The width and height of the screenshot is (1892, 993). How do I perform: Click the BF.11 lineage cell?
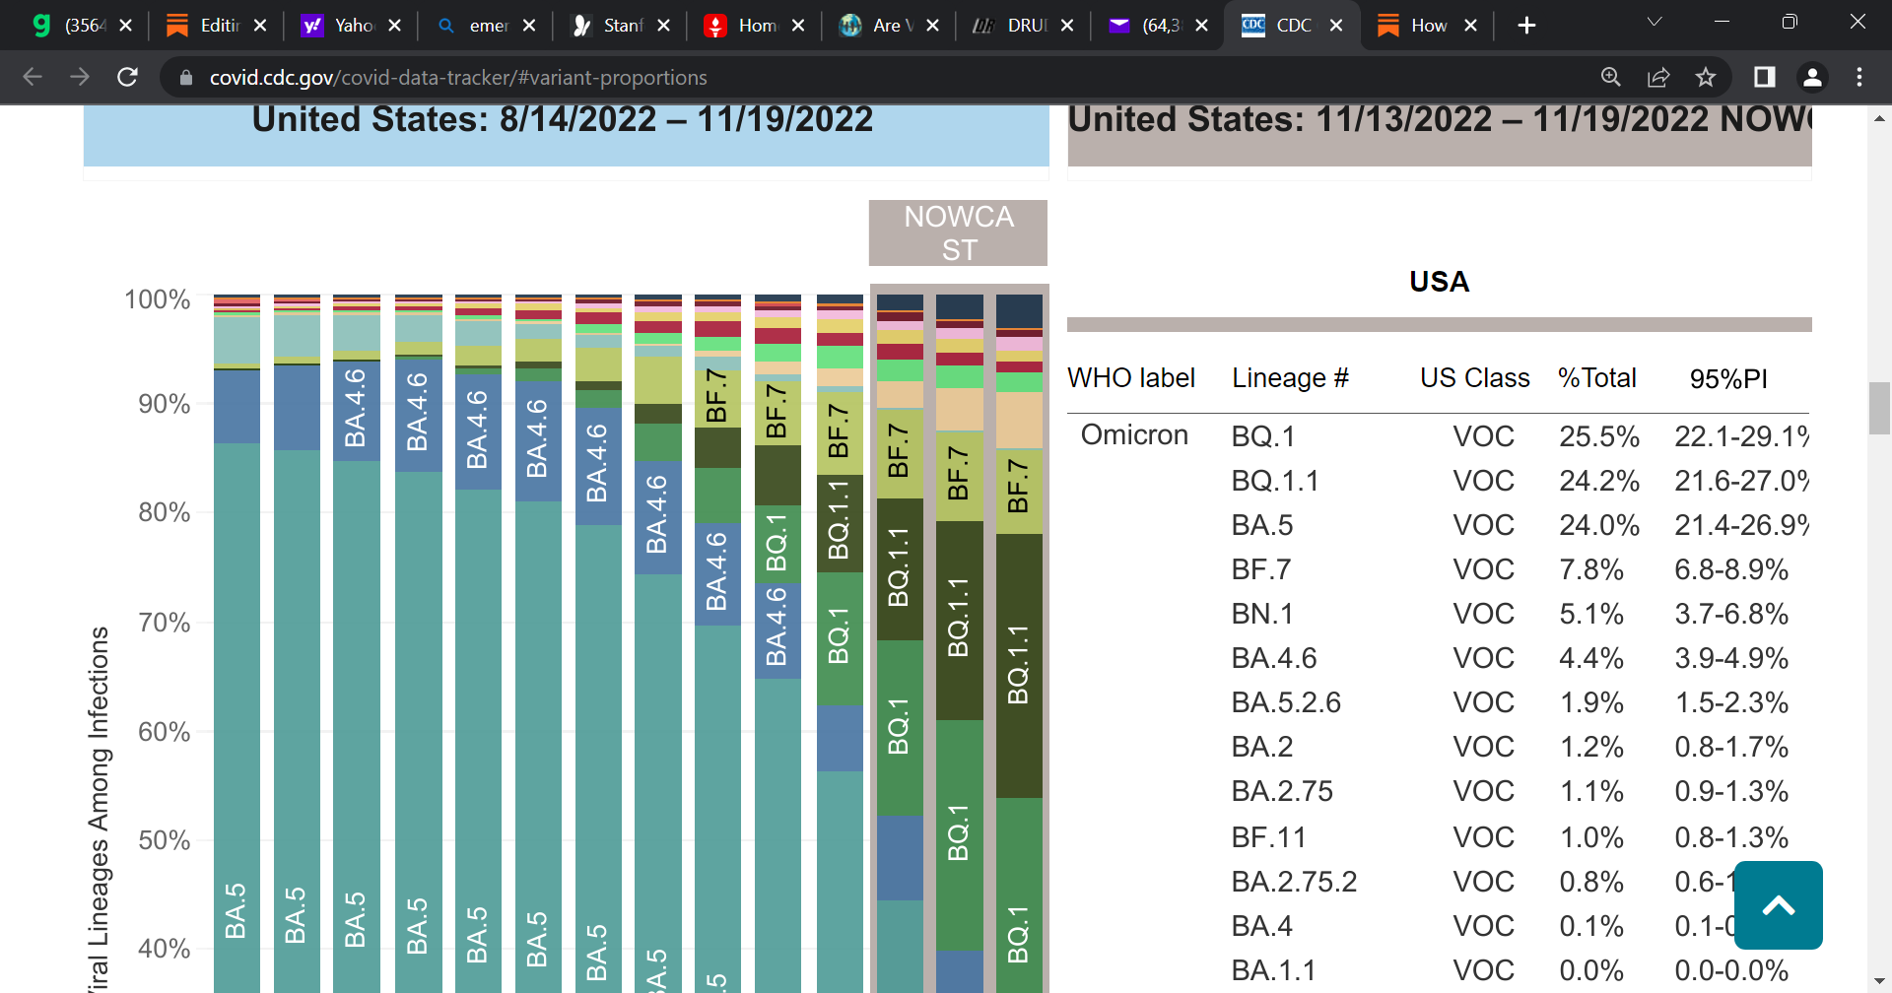click(1269, 837)
